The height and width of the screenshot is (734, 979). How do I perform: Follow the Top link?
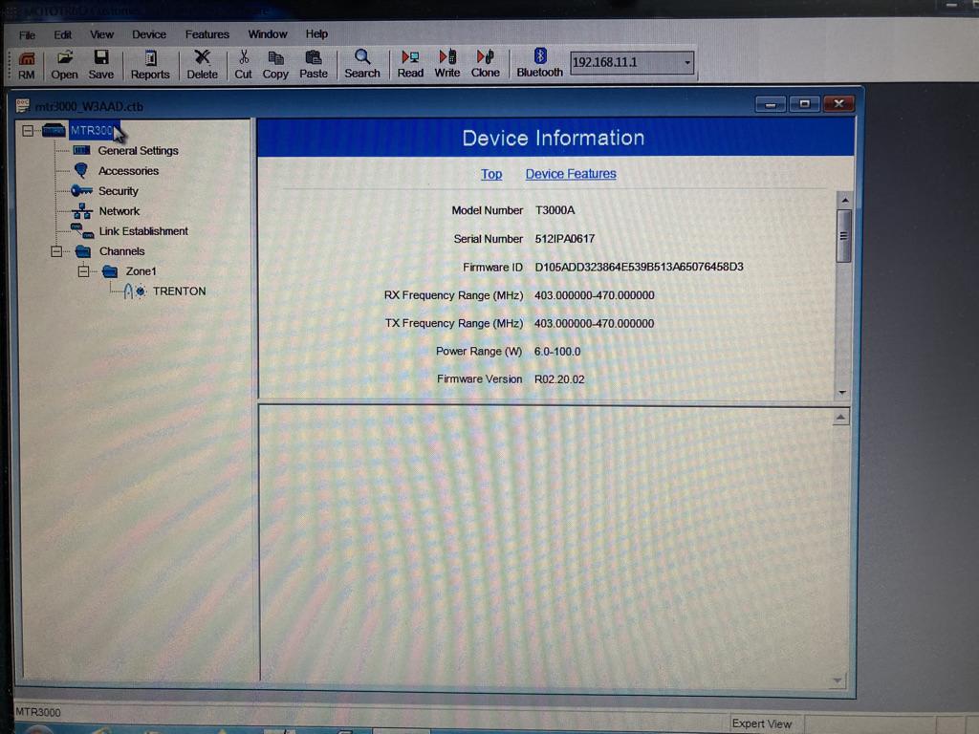tap(491, 174)
